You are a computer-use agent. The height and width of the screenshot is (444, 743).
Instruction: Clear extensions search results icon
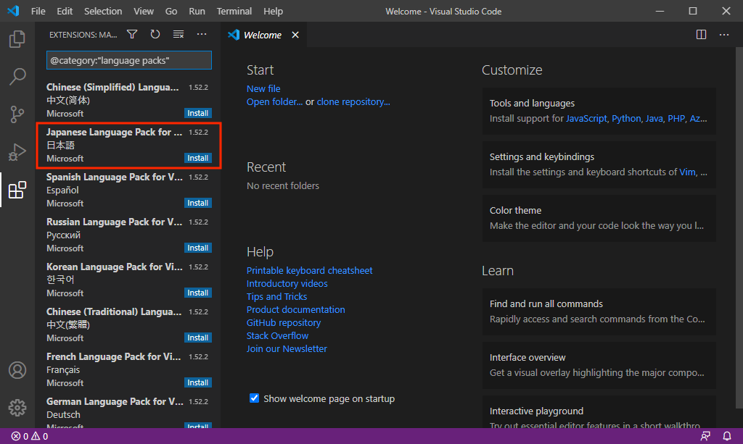pyautogui.click(x=178, y=35)
